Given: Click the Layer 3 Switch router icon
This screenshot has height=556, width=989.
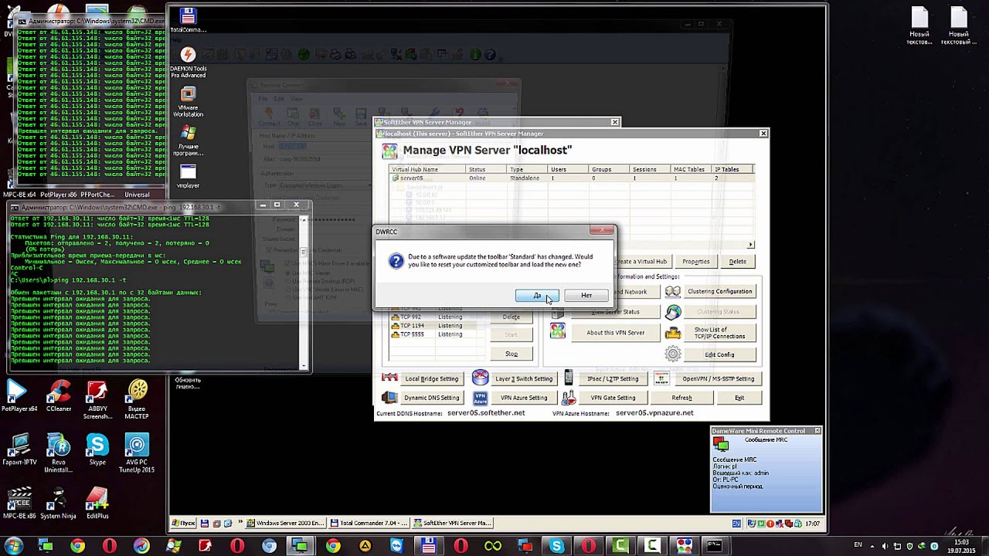Looking at the screenshot, I should pos(481,378).
